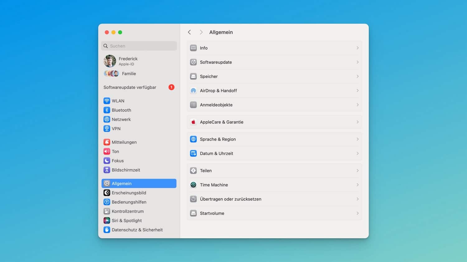Screen dimensions: 467x262
Task: Click the Familie avatars group
Action: tap(111, 74)
